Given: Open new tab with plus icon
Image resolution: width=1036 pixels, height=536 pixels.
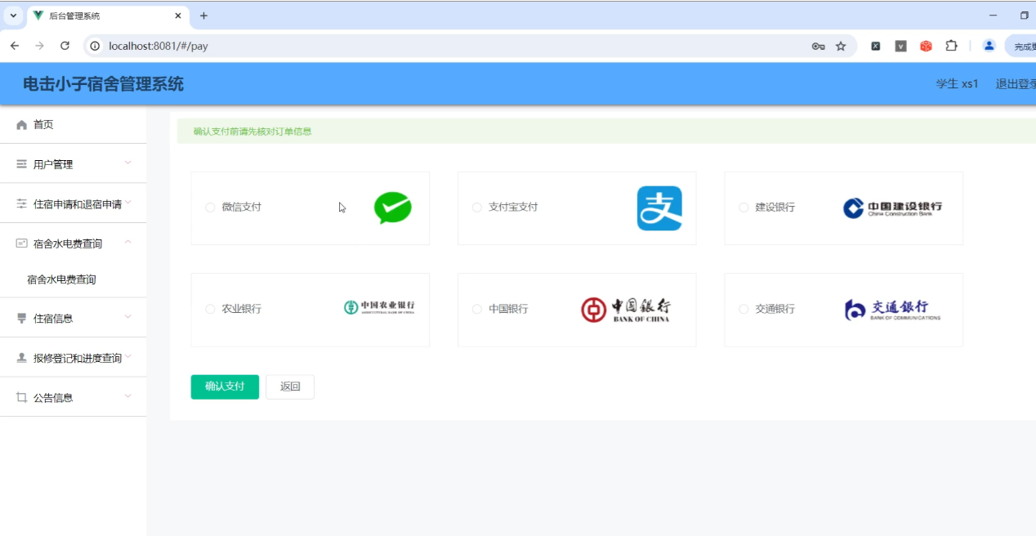Looking at the screenshot, I should (x=203, y=16).
